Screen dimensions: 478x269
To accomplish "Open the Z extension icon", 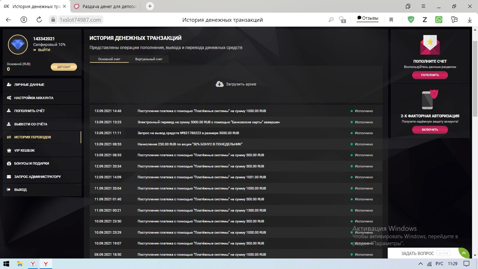I will point(425,20).
